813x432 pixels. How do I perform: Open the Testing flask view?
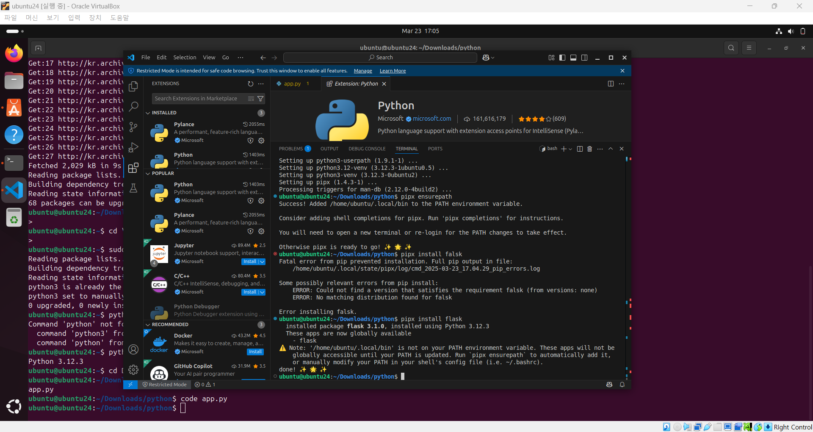pyautogui.click(x=133, y=188)
